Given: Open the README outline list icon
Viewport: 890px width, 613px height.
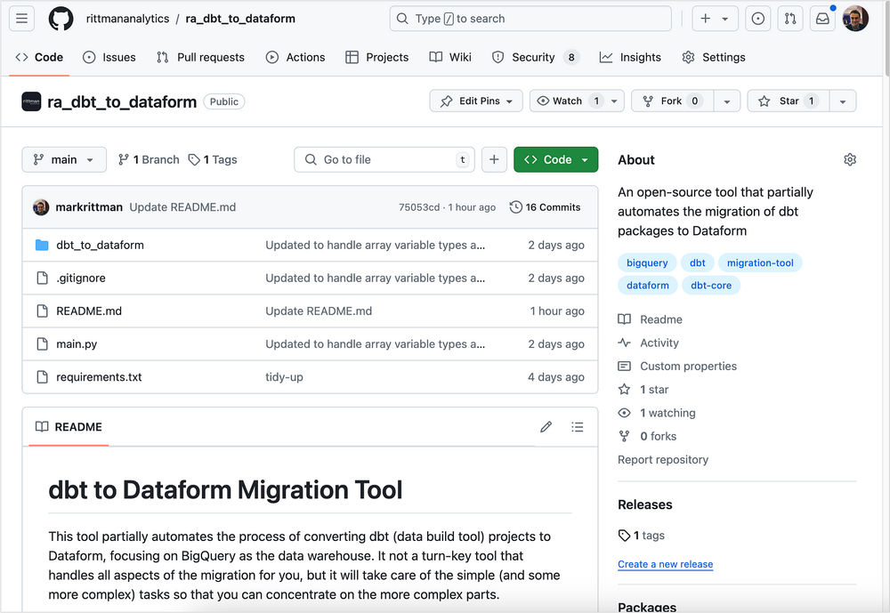Looking at the screenshot, I should coord(578,427).
